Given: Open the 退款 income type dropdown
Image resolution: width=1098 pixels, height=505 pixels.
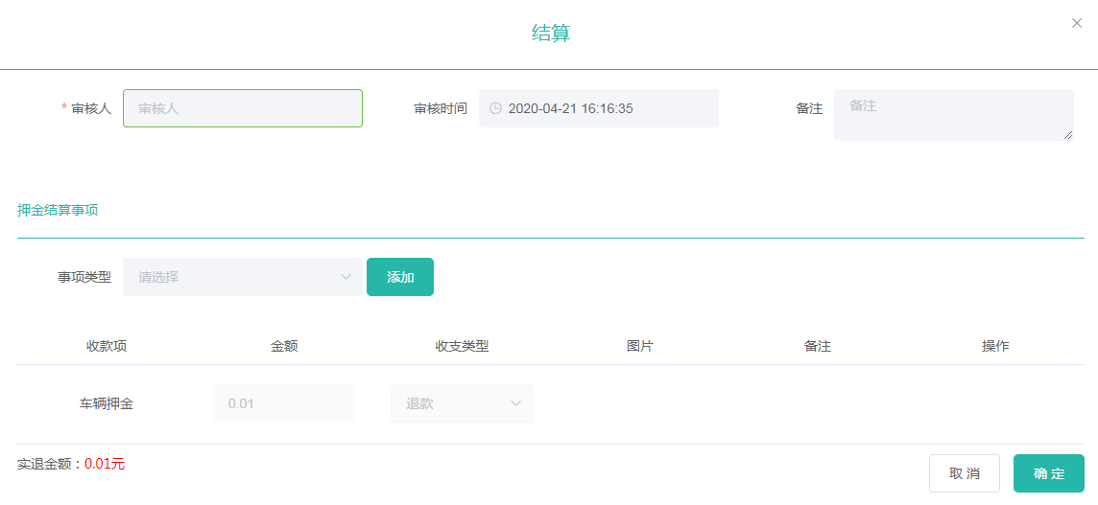Looking at the screenshot, I should click(x=462, y=403).
